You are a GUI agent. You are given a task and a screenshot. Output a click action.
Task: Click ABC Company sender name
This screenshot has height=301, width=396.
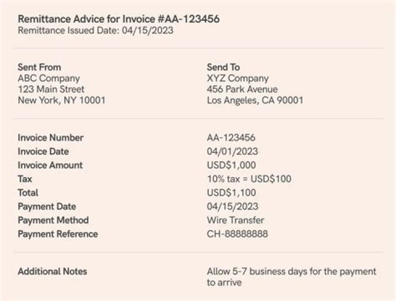49,78
